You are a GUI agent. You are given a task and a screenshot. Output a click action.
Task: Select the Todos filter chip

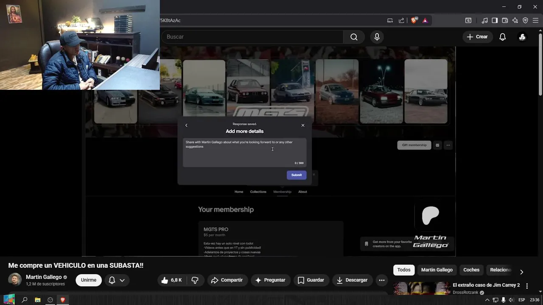click(404, 270)
